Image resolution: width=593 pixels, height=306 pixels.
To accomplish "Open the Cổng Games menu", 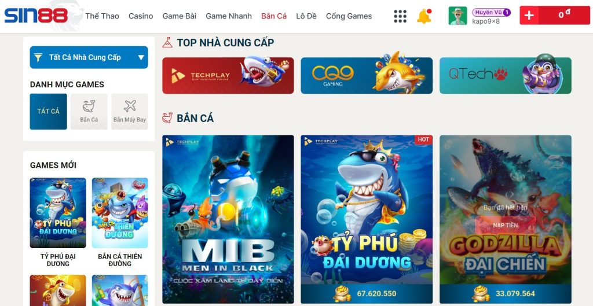I will 349,16.
